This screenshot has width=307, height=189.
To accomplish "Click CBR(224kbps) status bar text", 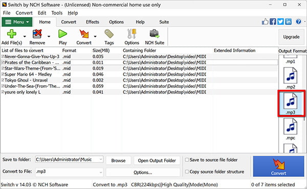I will pyautogui.click(x=146, y=184).
